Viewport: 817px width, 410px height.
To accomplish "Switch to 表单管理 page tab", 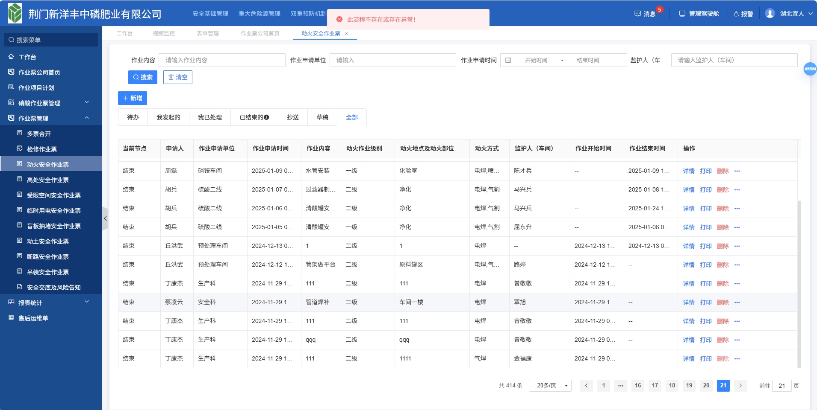I will pyautogui.click(x=208, y=33).
